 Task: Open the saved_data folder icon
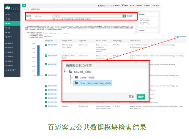pyautogui.click(x=70, y=72)
